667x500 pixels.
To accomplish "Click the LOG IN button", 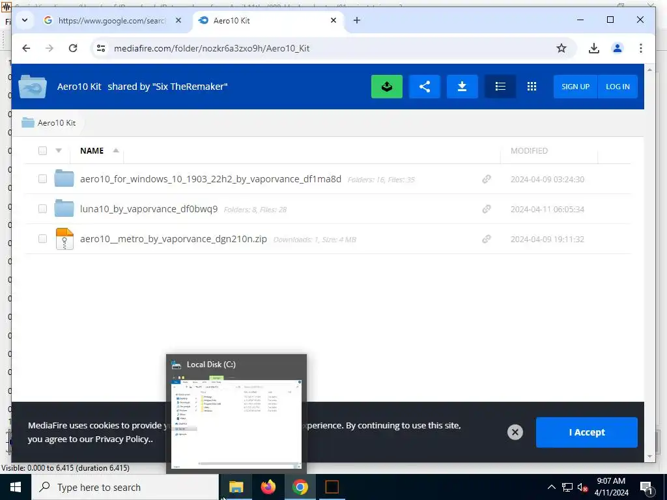I will click(x=617, y=87).
